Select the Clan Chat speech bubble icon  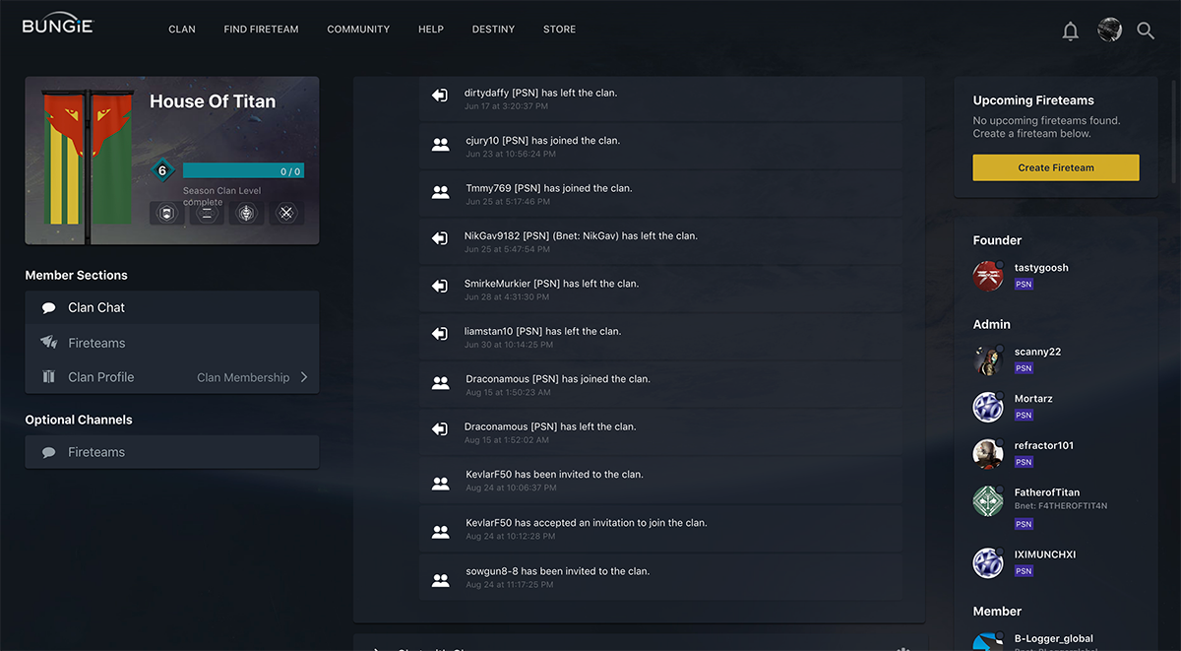tap(49, 307)
